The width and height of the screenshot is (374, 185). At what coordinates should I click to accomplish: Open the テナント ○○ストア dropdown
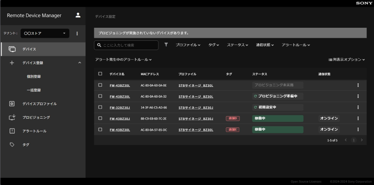coord(45,33)
